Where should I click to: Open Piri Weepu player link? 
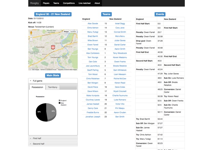(120, 108)
